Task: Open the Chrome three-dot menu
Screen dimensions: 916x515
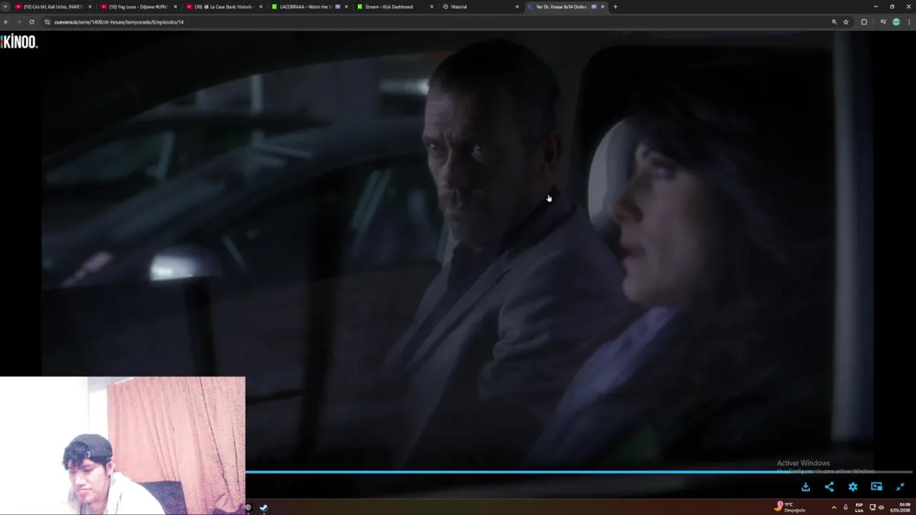Action: [909, 22]
